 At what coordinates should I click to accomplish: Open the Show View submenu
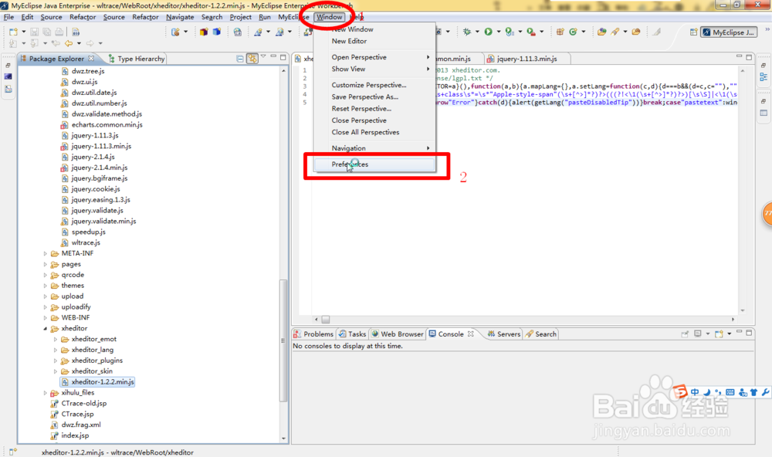374,69
